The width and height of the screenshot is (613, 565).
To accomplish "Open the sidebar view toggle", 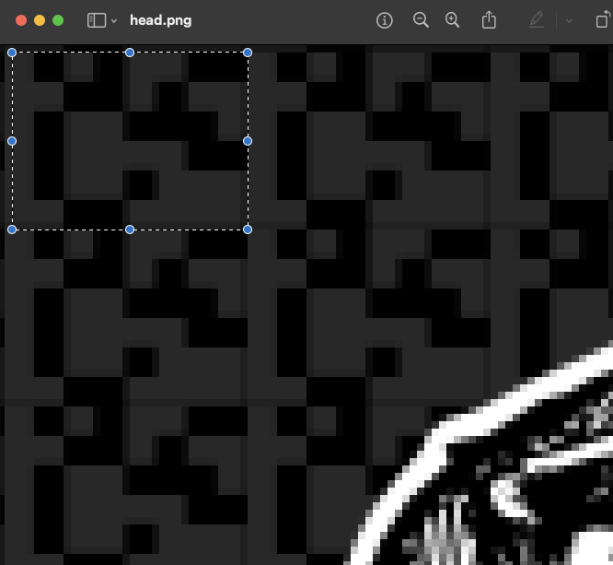I will pyautogui.click(x=96, y=20).
